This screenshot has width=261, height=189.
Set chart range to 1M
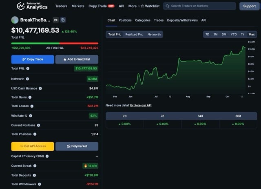[x=215, y=35]
